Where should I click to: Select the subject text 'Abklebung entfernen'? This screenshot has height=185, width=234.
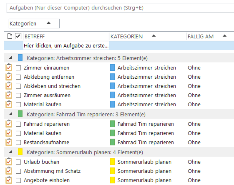[49, 77]
